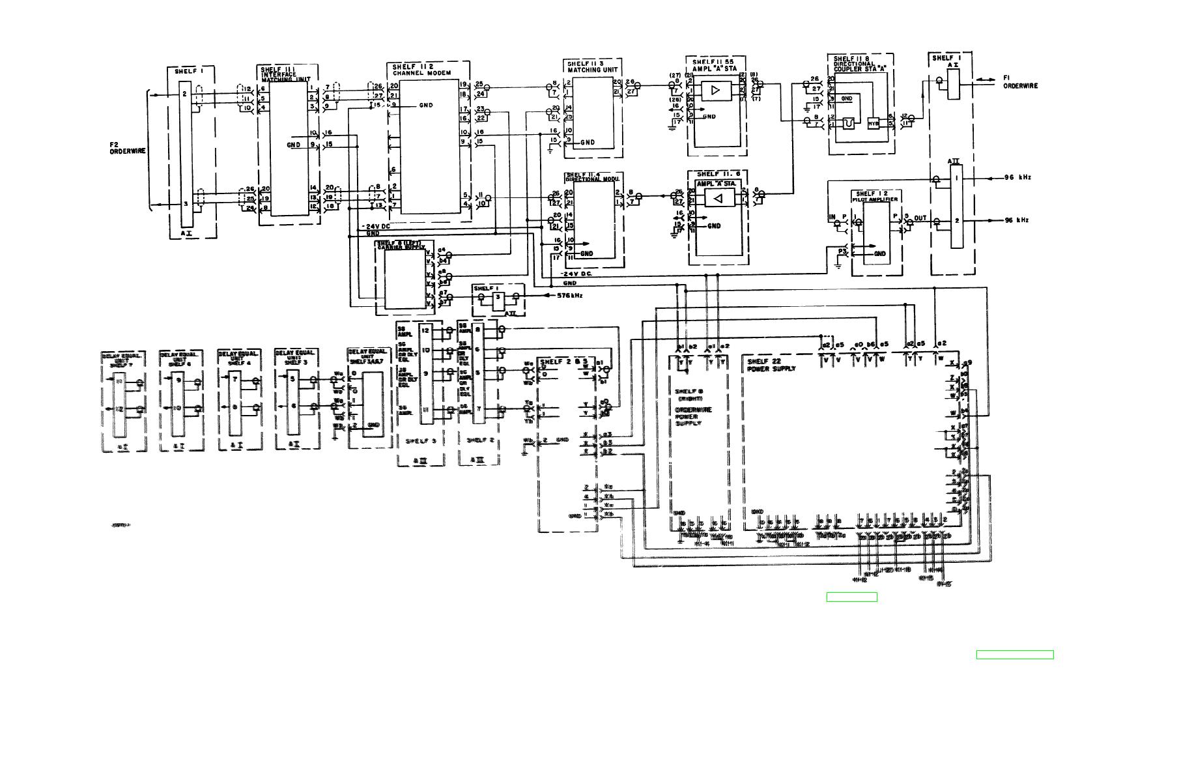The width and height of the screenshot is (1194, 772).
Task: Click the U-shaped coupler symbol in SHELF 11 8
Action: pos(848,122)
